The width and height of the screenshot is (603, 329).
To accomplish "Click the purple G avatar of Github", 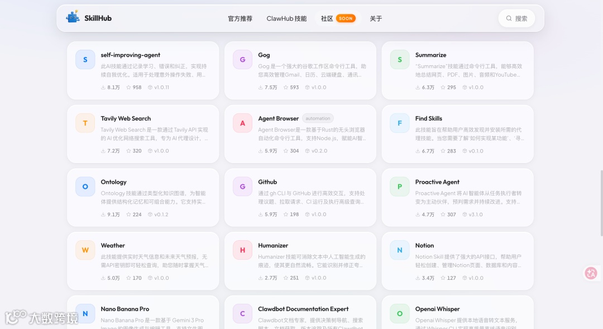I will [243, 187].
